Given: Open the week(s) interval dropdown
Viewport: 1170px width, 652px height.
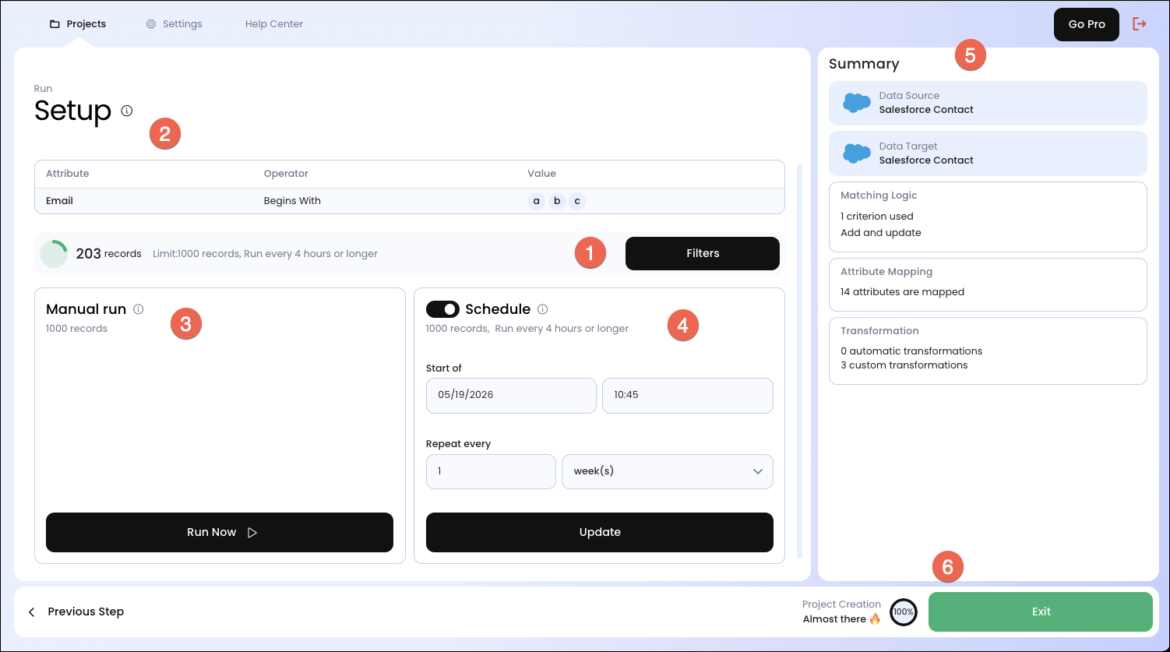Looking at the screenshot, I should click(x=668, y=471).
